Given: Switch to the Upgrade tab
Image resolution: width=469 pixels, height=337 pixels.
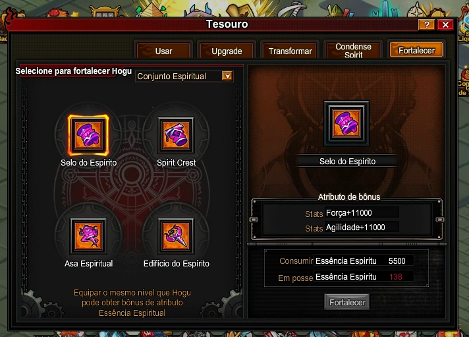Looking at the screenshot, I should point(227,51).
